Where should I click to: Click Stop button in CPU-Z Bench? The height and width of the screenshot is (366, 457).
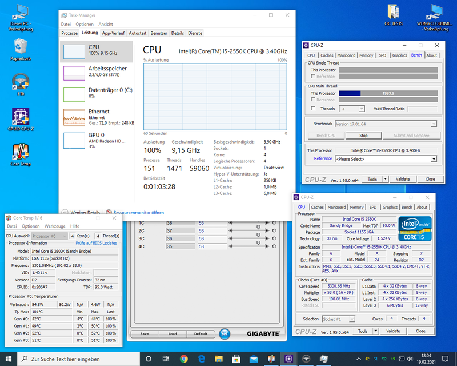pyautogui.click(x=363, y=136)
